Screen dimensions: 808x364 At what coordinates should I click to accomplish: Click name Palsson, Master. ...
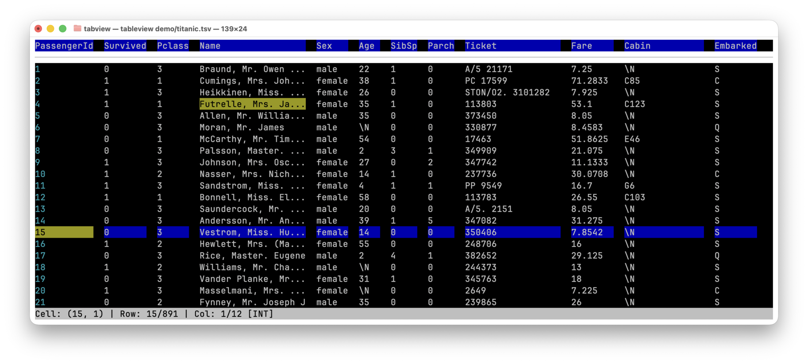(252, 151)
